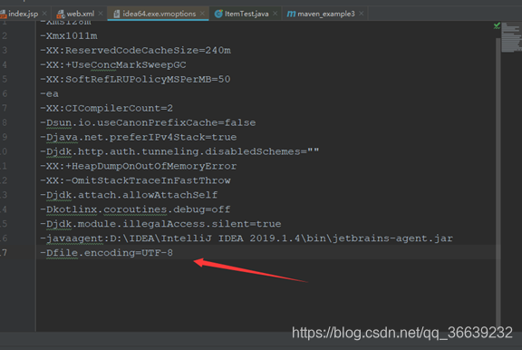The image size is (522, 350).
Task: Close the index.jsp tab
Action: coord(44,14)
